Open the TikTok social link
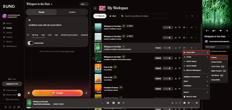The height and width of the screenshot is (110, 232). pyautogui.click(x=14, y=107)
